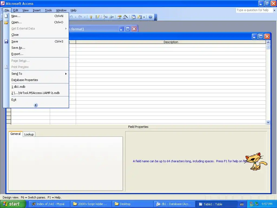Click the File menu bar item
The height and width of the screenshot is (208, 277).
[7, 10]
